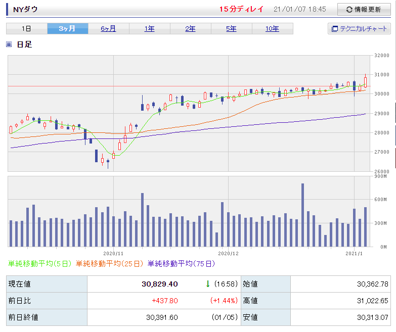Open the テクニカルチャート technical chart
This screenshot has height=332, width=396.
(x=359, y=29)
